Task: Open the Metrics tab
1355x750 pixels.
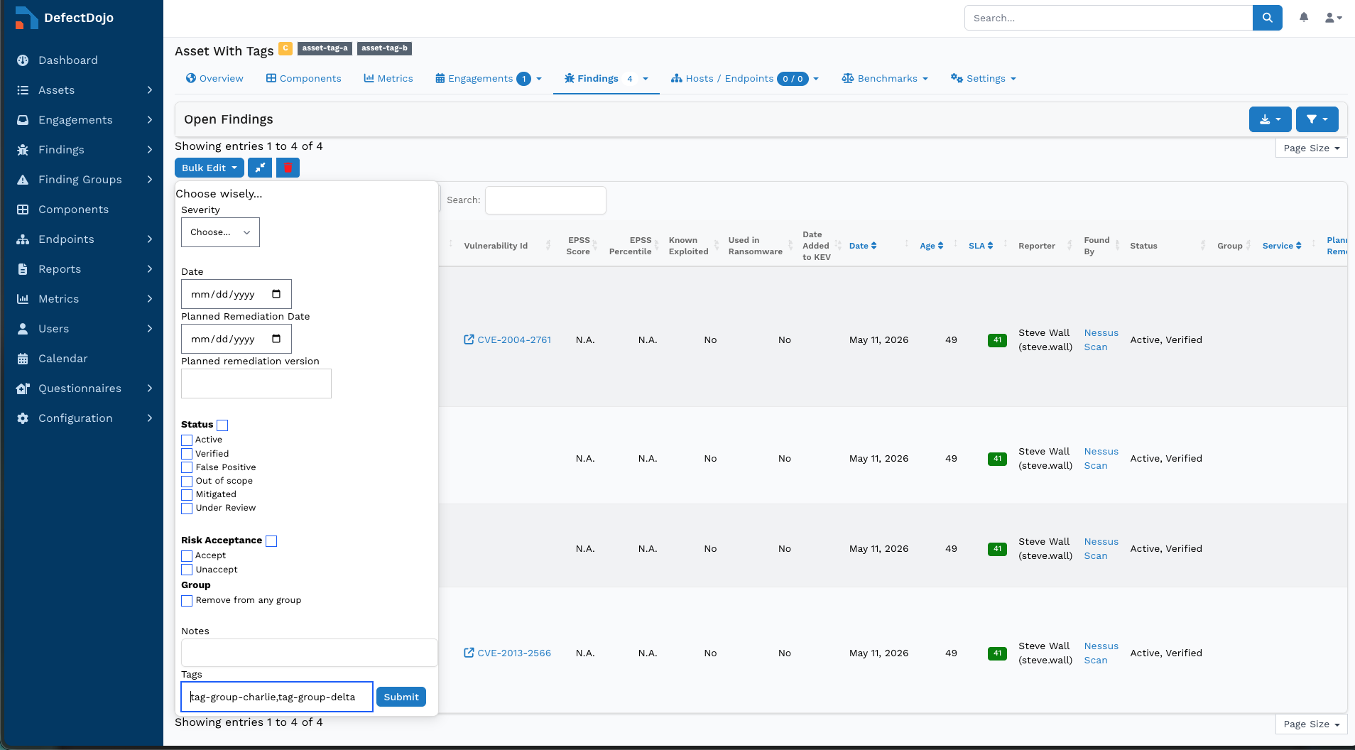Action: click(x=388, y=78)
